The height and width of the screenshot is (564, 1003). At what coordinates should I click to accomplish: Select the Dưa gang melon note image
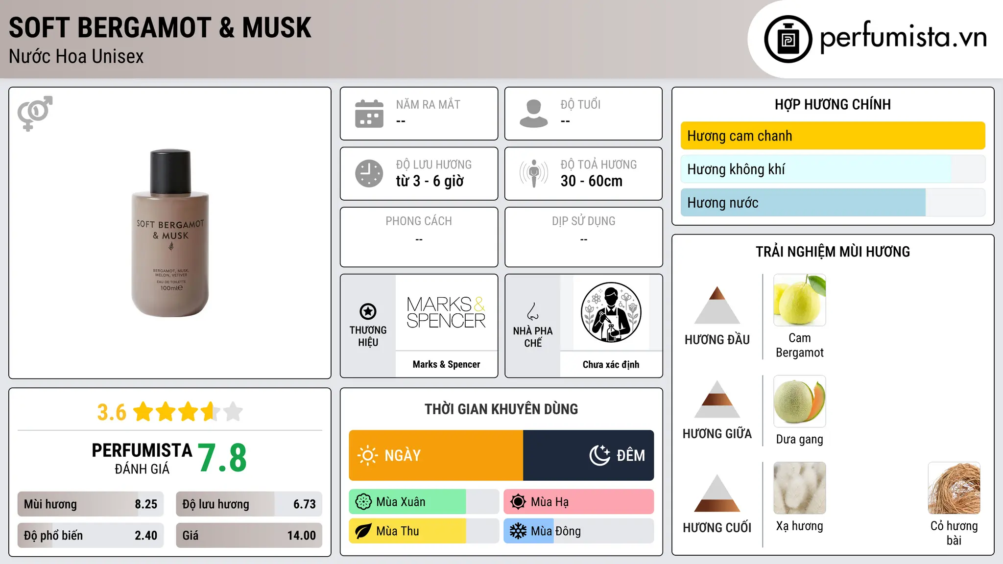(800, 401)
